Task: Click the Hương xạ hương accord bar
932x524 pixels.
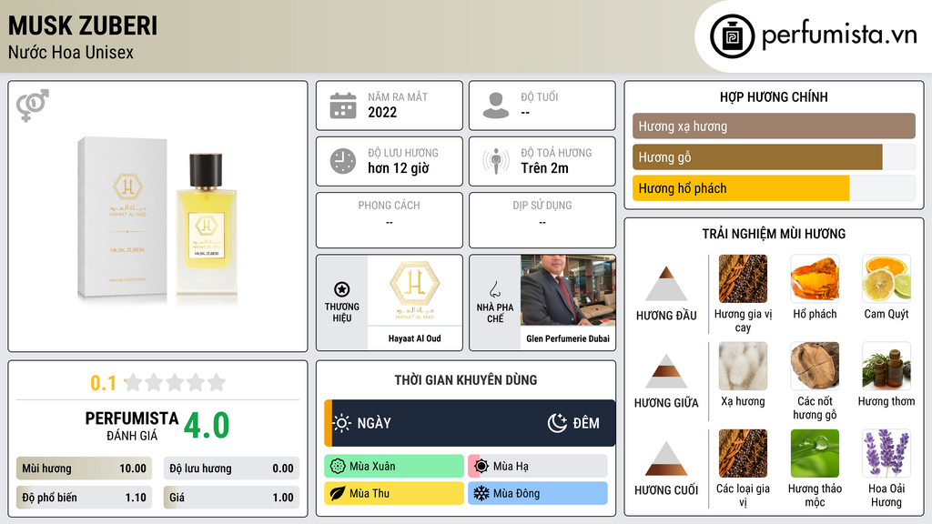Action: tap(774, 126)
